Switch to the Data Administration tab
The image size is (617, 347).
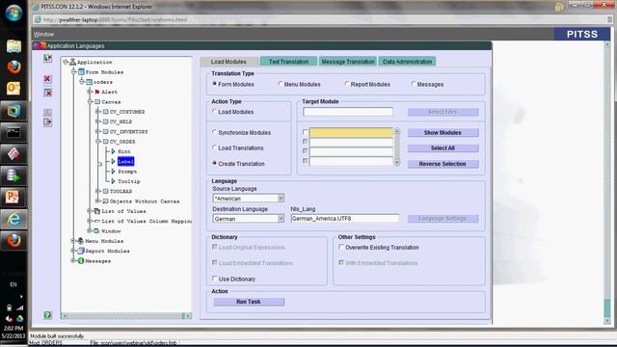pyautogui.click(x=407, y=62)
